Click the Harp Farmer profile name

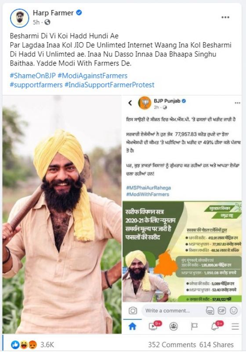(53, 13)
